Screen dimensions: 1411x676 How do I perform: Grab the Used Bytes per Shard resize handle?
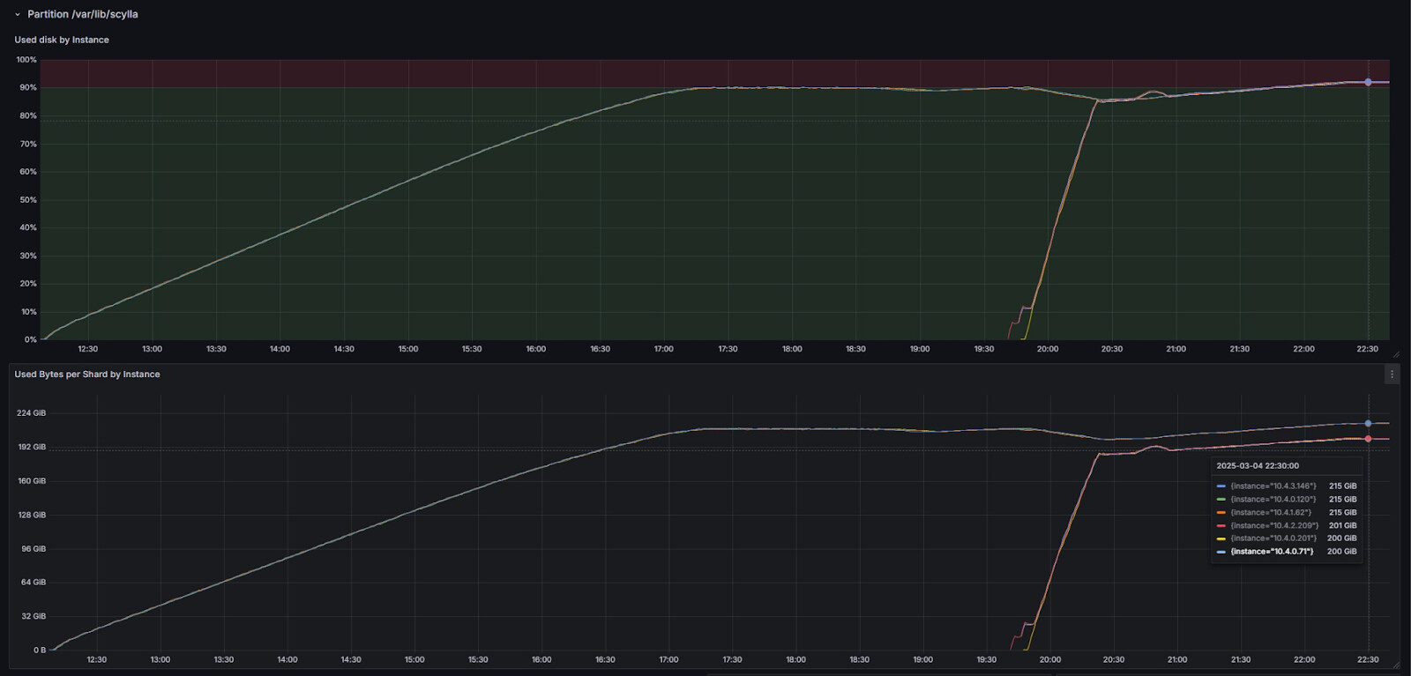point(1396,665)
